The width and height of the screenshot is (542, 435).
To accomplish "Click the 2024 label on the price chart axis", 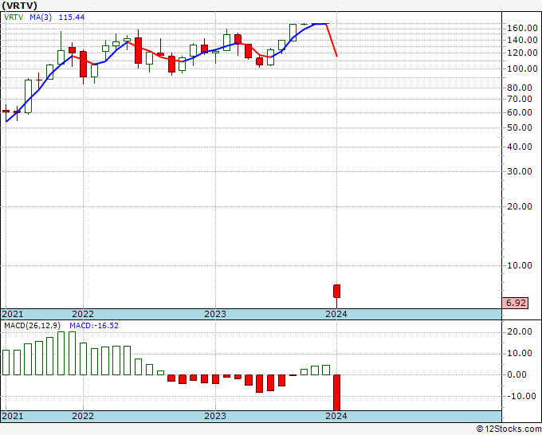I will 336,314.
